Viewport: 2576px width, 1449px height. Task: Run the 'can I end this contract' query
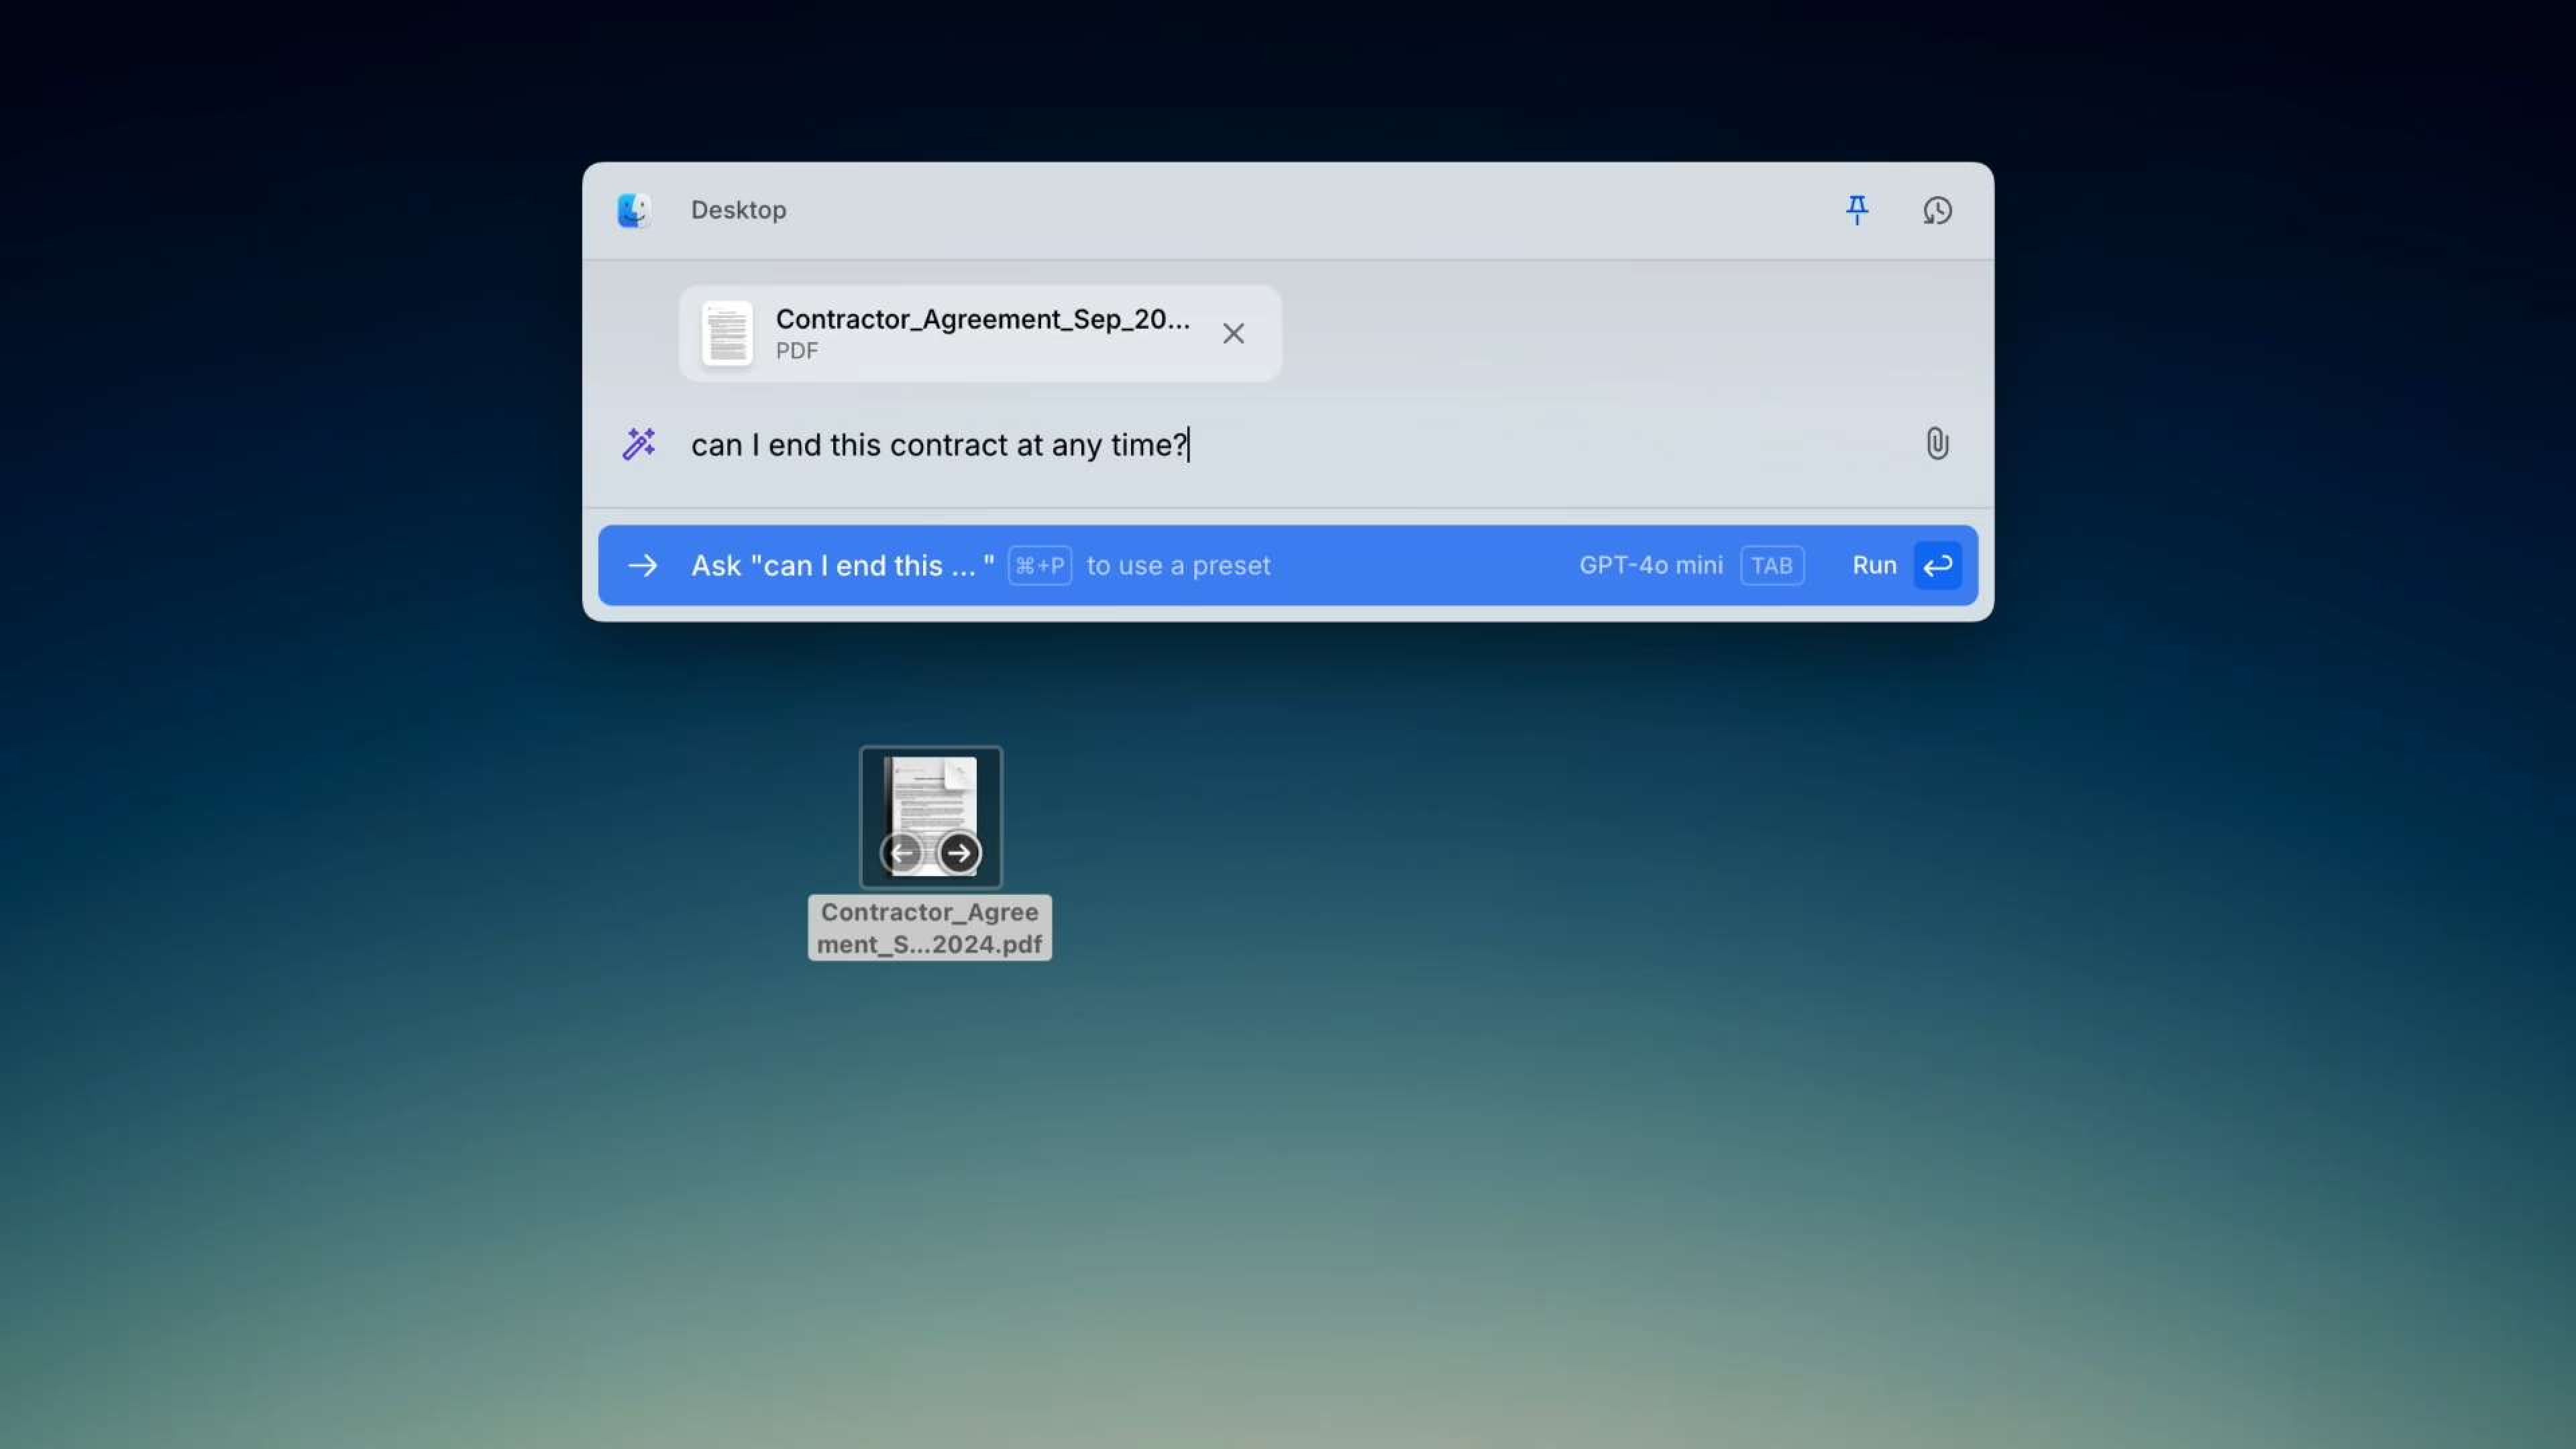pos(1874,565)
